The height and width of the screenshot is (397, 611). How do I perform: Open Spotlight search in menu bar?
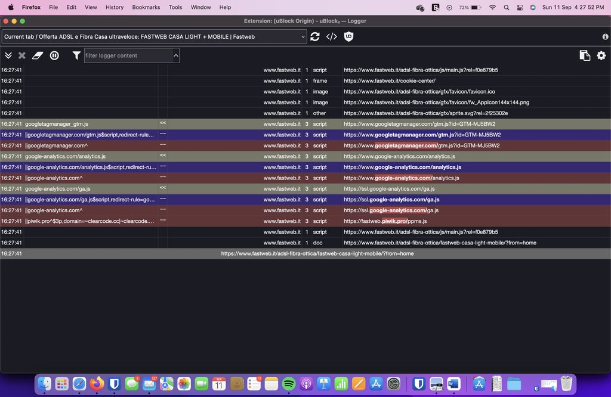pyautogui.click(x=506, y=7)
